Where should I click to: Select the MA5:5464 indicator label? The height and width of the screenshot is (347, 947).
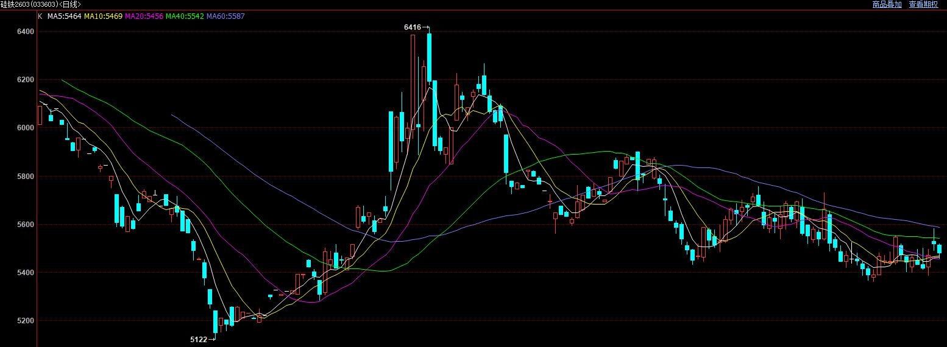(64, 16)
